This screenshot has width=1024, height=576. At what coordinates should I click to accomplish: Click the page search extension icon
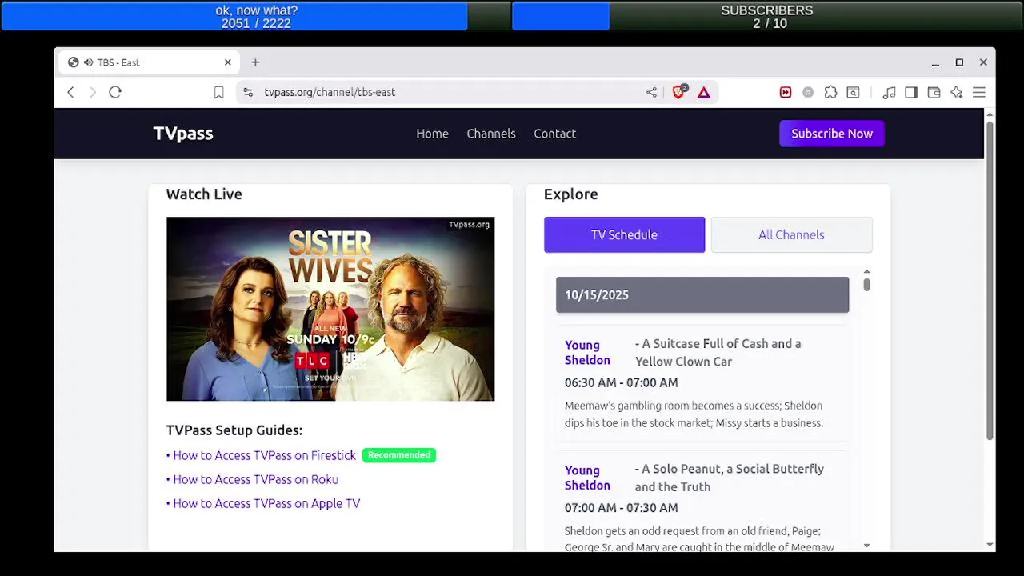(854, 93)
